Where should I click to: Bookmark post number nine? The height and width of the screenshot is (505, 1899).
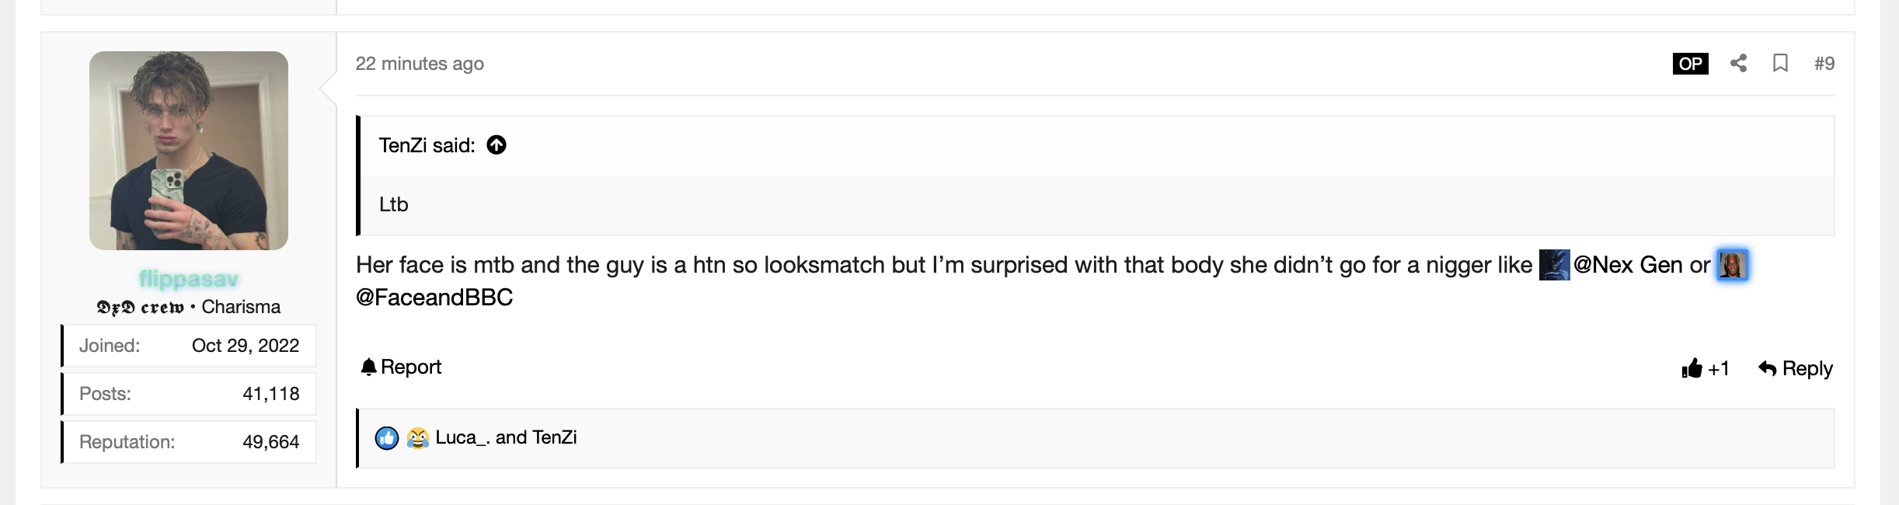(x=1780, y=64)
